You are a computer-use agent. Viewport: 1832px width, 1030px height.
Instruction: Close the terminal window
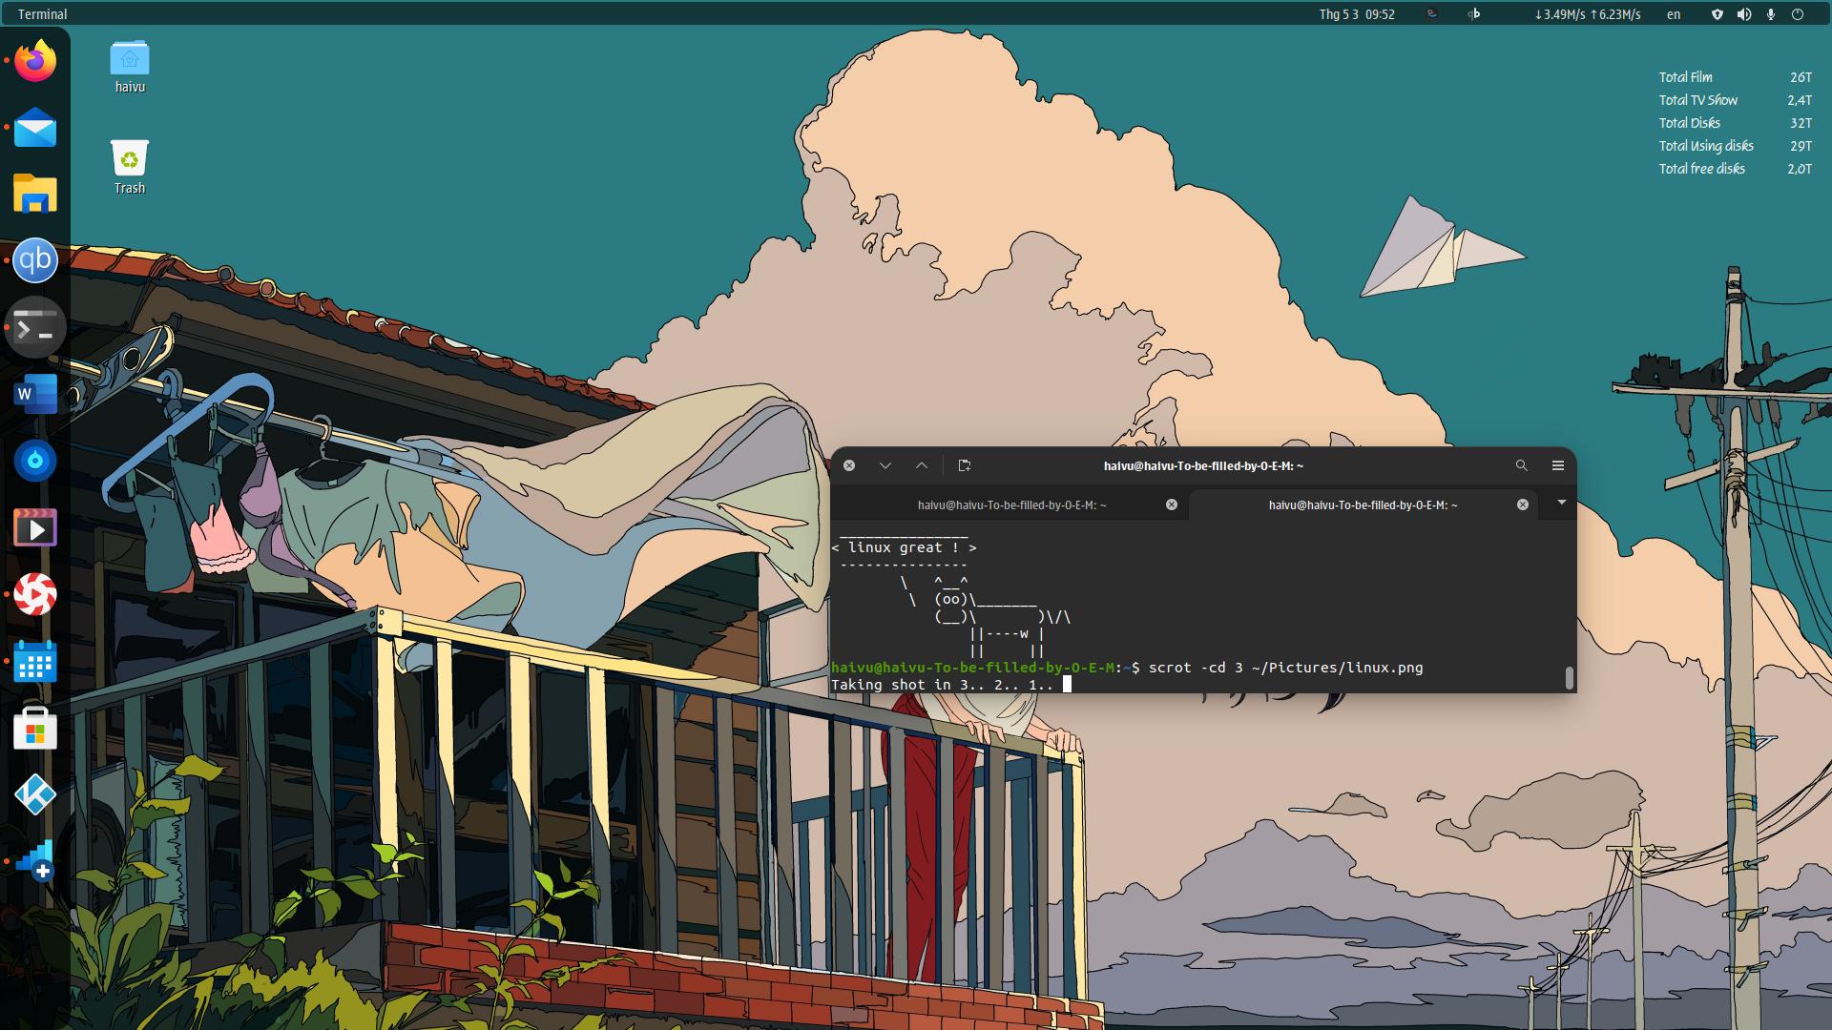(x=849, y=465)
